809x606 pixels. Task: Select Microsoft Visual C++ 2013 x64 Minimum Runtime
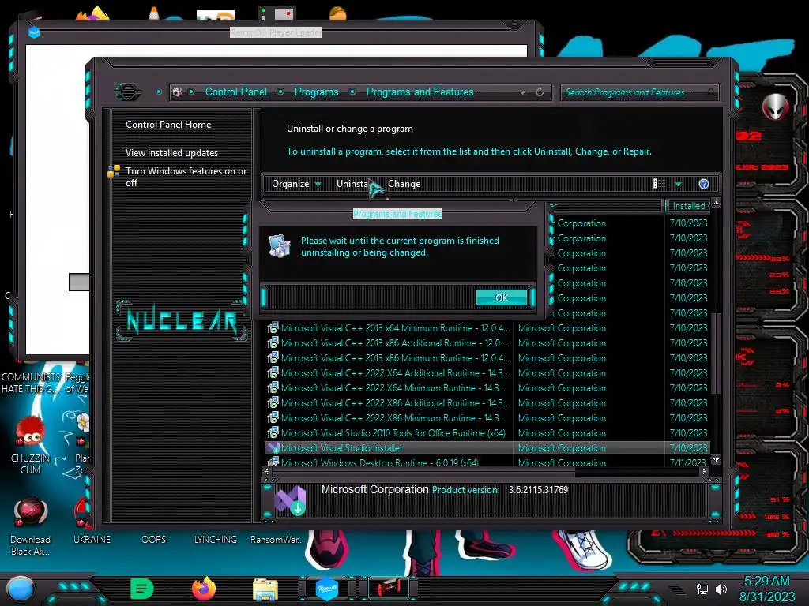coord(395,327)
